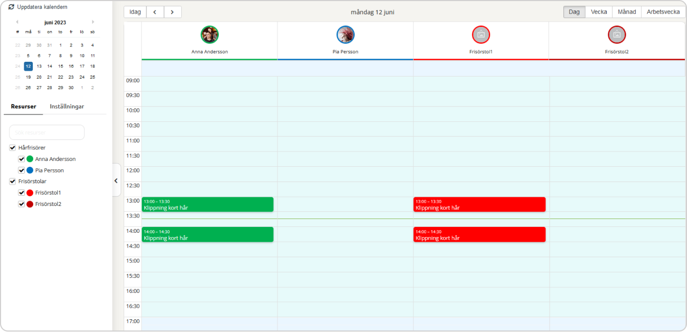This screenshot has width=687, height=332.
Task: Go to previous month in mini calendar
Action: 17,22
